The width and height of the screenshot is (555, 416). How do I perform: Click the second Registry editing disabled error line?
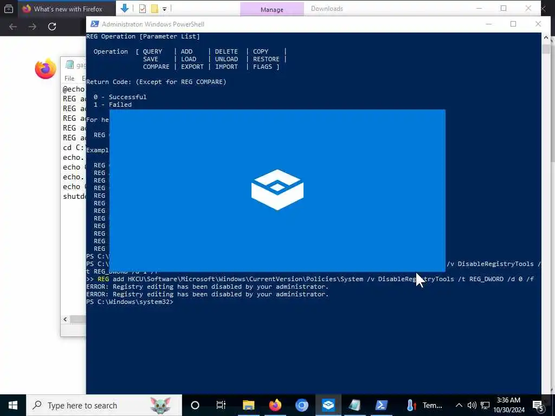[x=208, y=294]
